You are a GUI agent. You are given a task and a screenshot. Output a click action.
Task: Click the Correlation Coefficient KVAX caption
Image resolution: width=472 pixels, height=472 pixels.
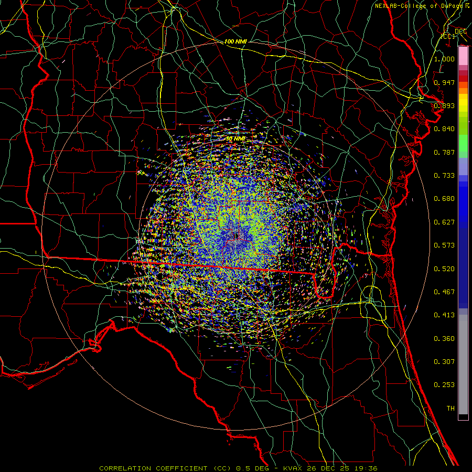click(x=238, y=468)
